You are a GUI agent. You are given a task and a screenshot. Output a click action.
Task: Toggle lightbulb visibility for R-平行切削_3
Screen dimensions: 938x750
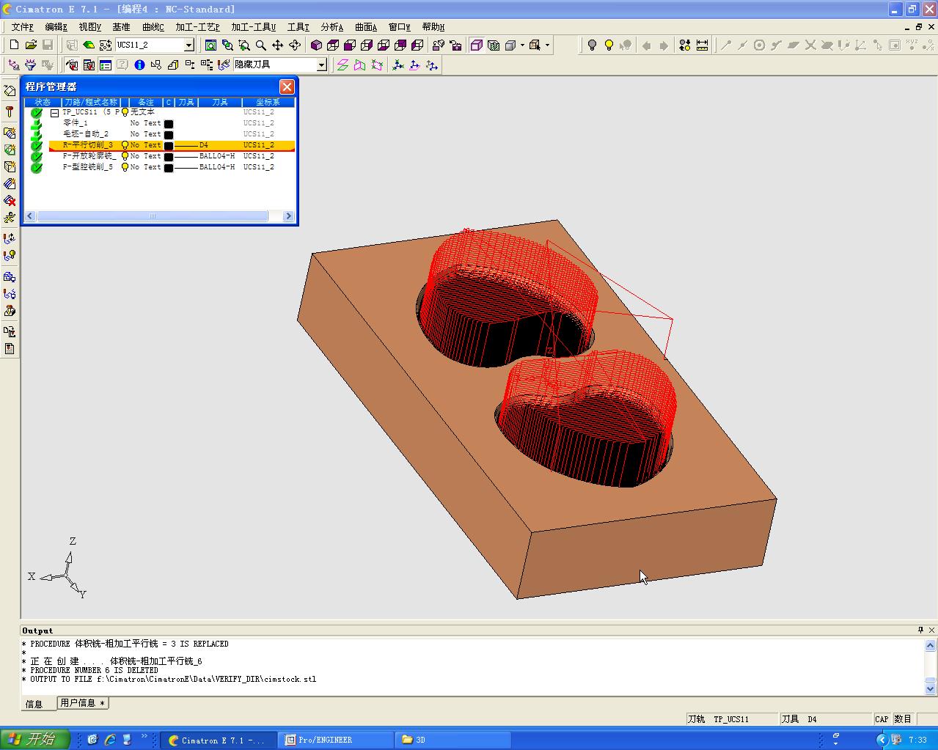coord(125,145)
